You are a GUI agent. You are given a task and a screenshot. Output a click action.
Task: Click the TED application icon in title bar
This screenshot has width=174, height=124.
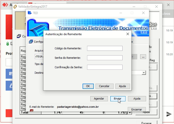point(30,13)
